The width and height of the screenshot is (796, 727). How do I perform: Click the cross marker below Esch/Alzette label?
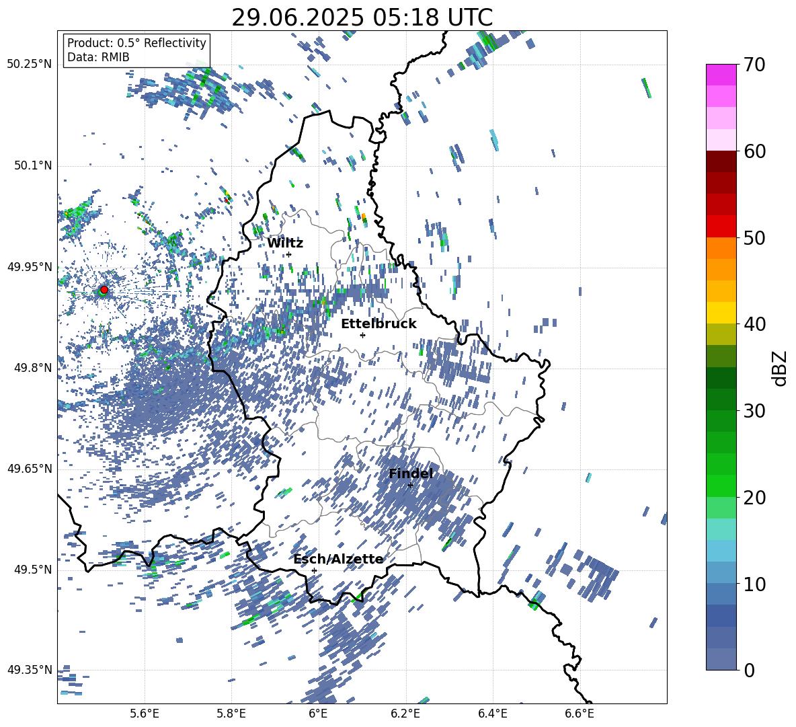(x=314, y=570)
